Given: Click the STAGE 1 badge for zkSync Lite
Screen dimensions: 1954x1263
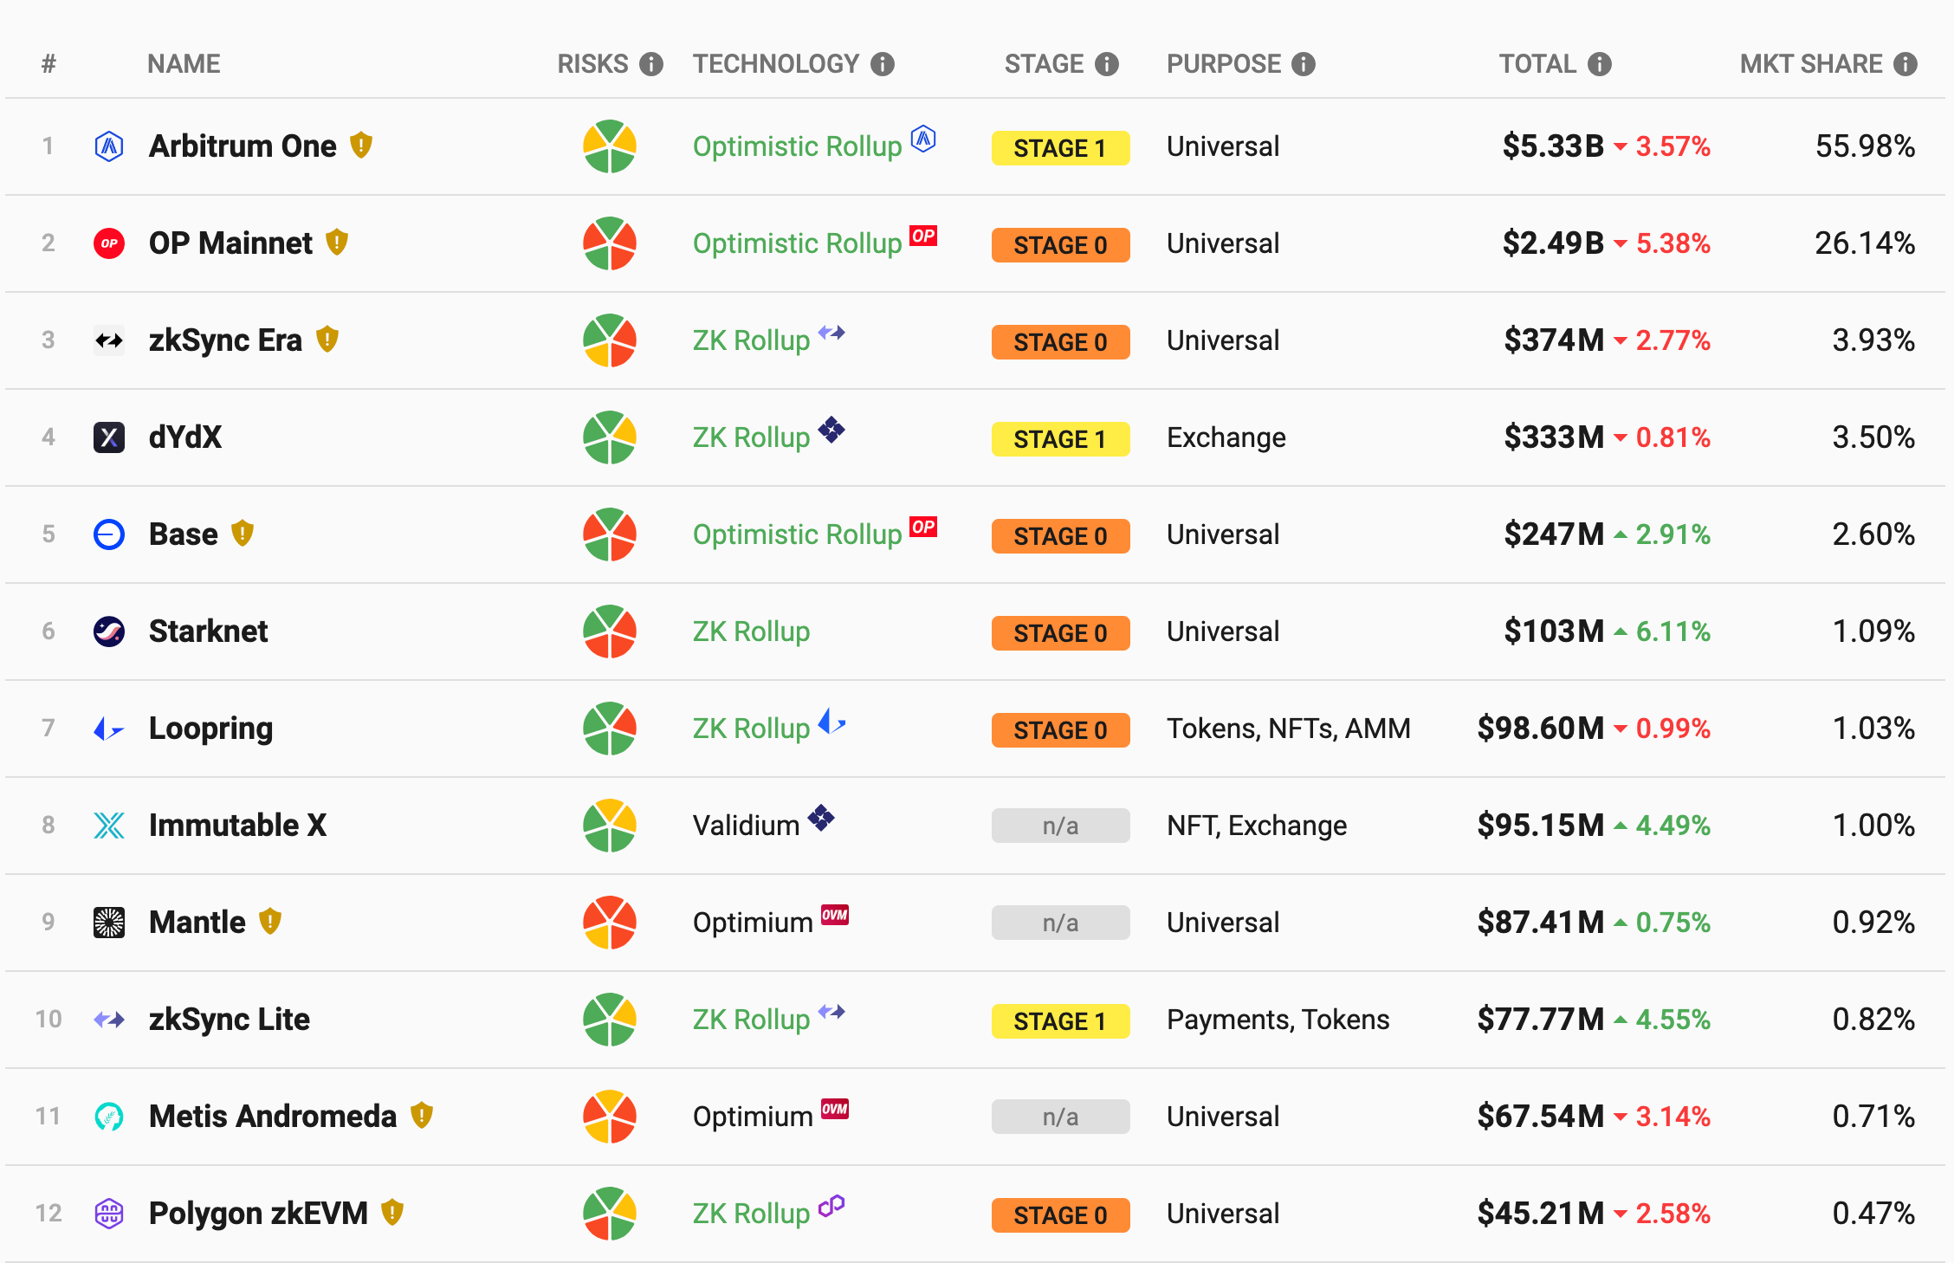Looking at the screenshot, I should coord(1060,1021).
